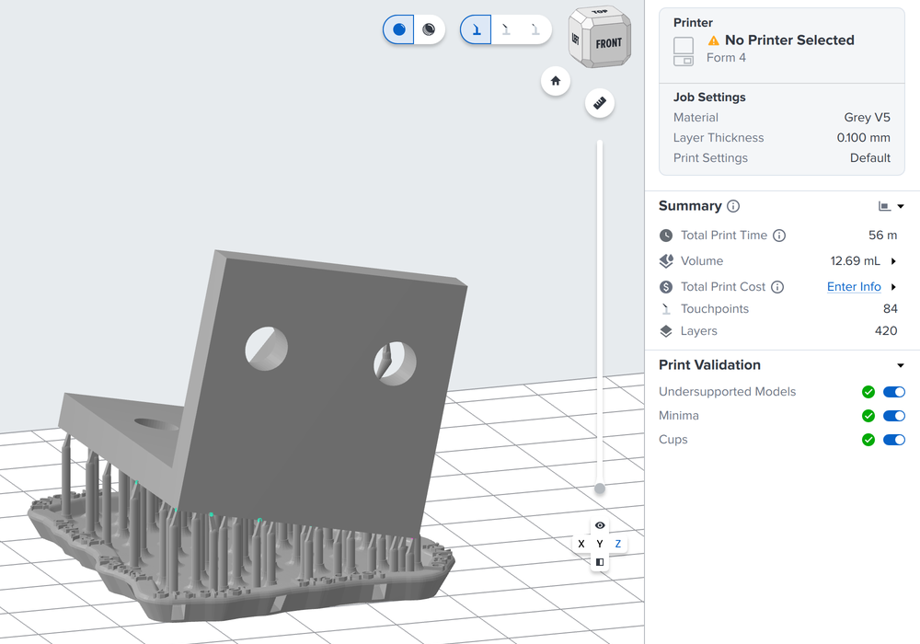Open the Enter Info cost link
Screen dimensions: 920x644
[x=854, y=287]
